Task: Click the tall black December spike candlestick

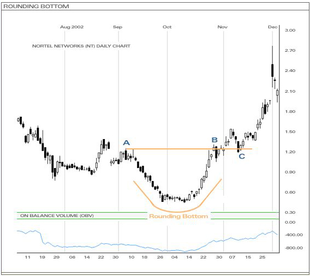Action: pyautogui.click(x=272, y=70)
